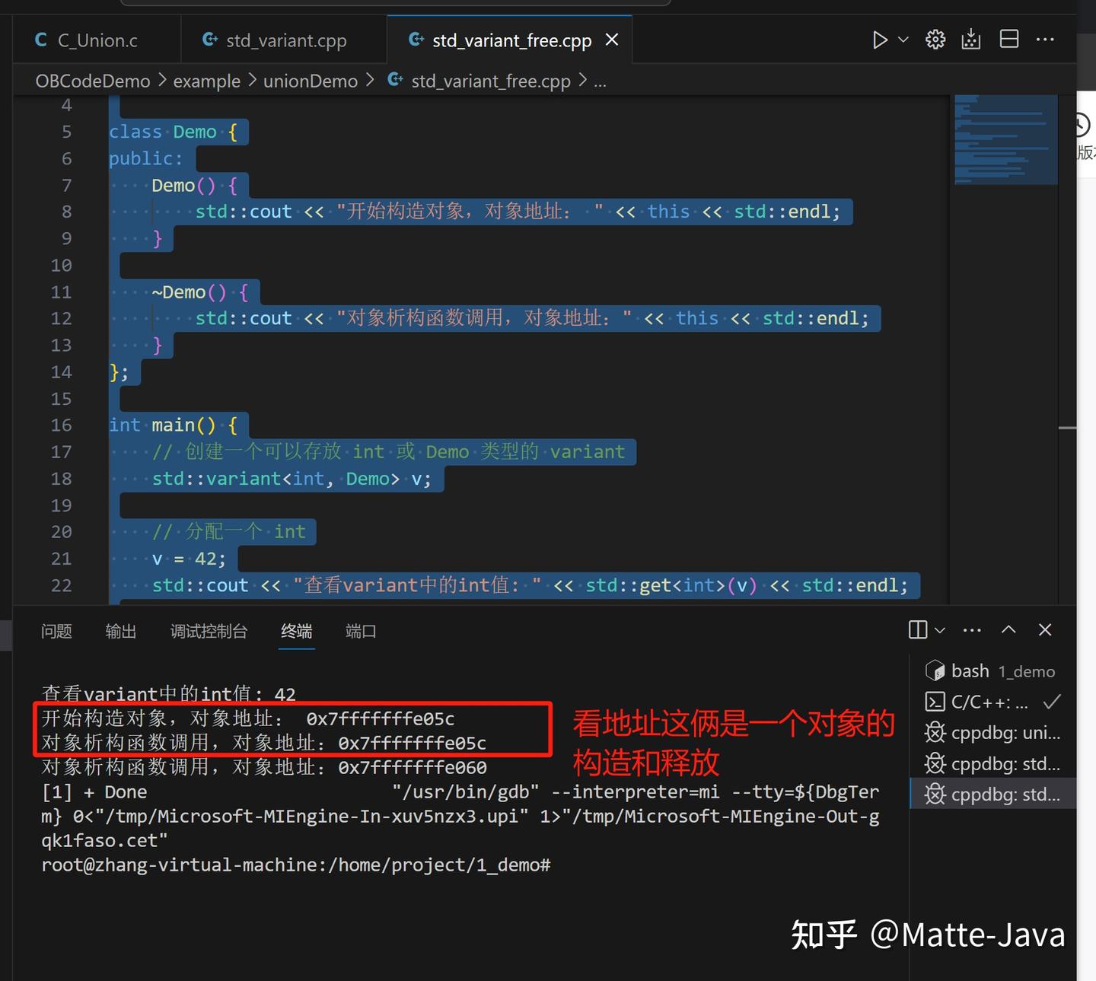Viewport: 1096px width, 981px height.
Task: Click the bug icon of cppdbg: uni session
Action: [935, 732]
